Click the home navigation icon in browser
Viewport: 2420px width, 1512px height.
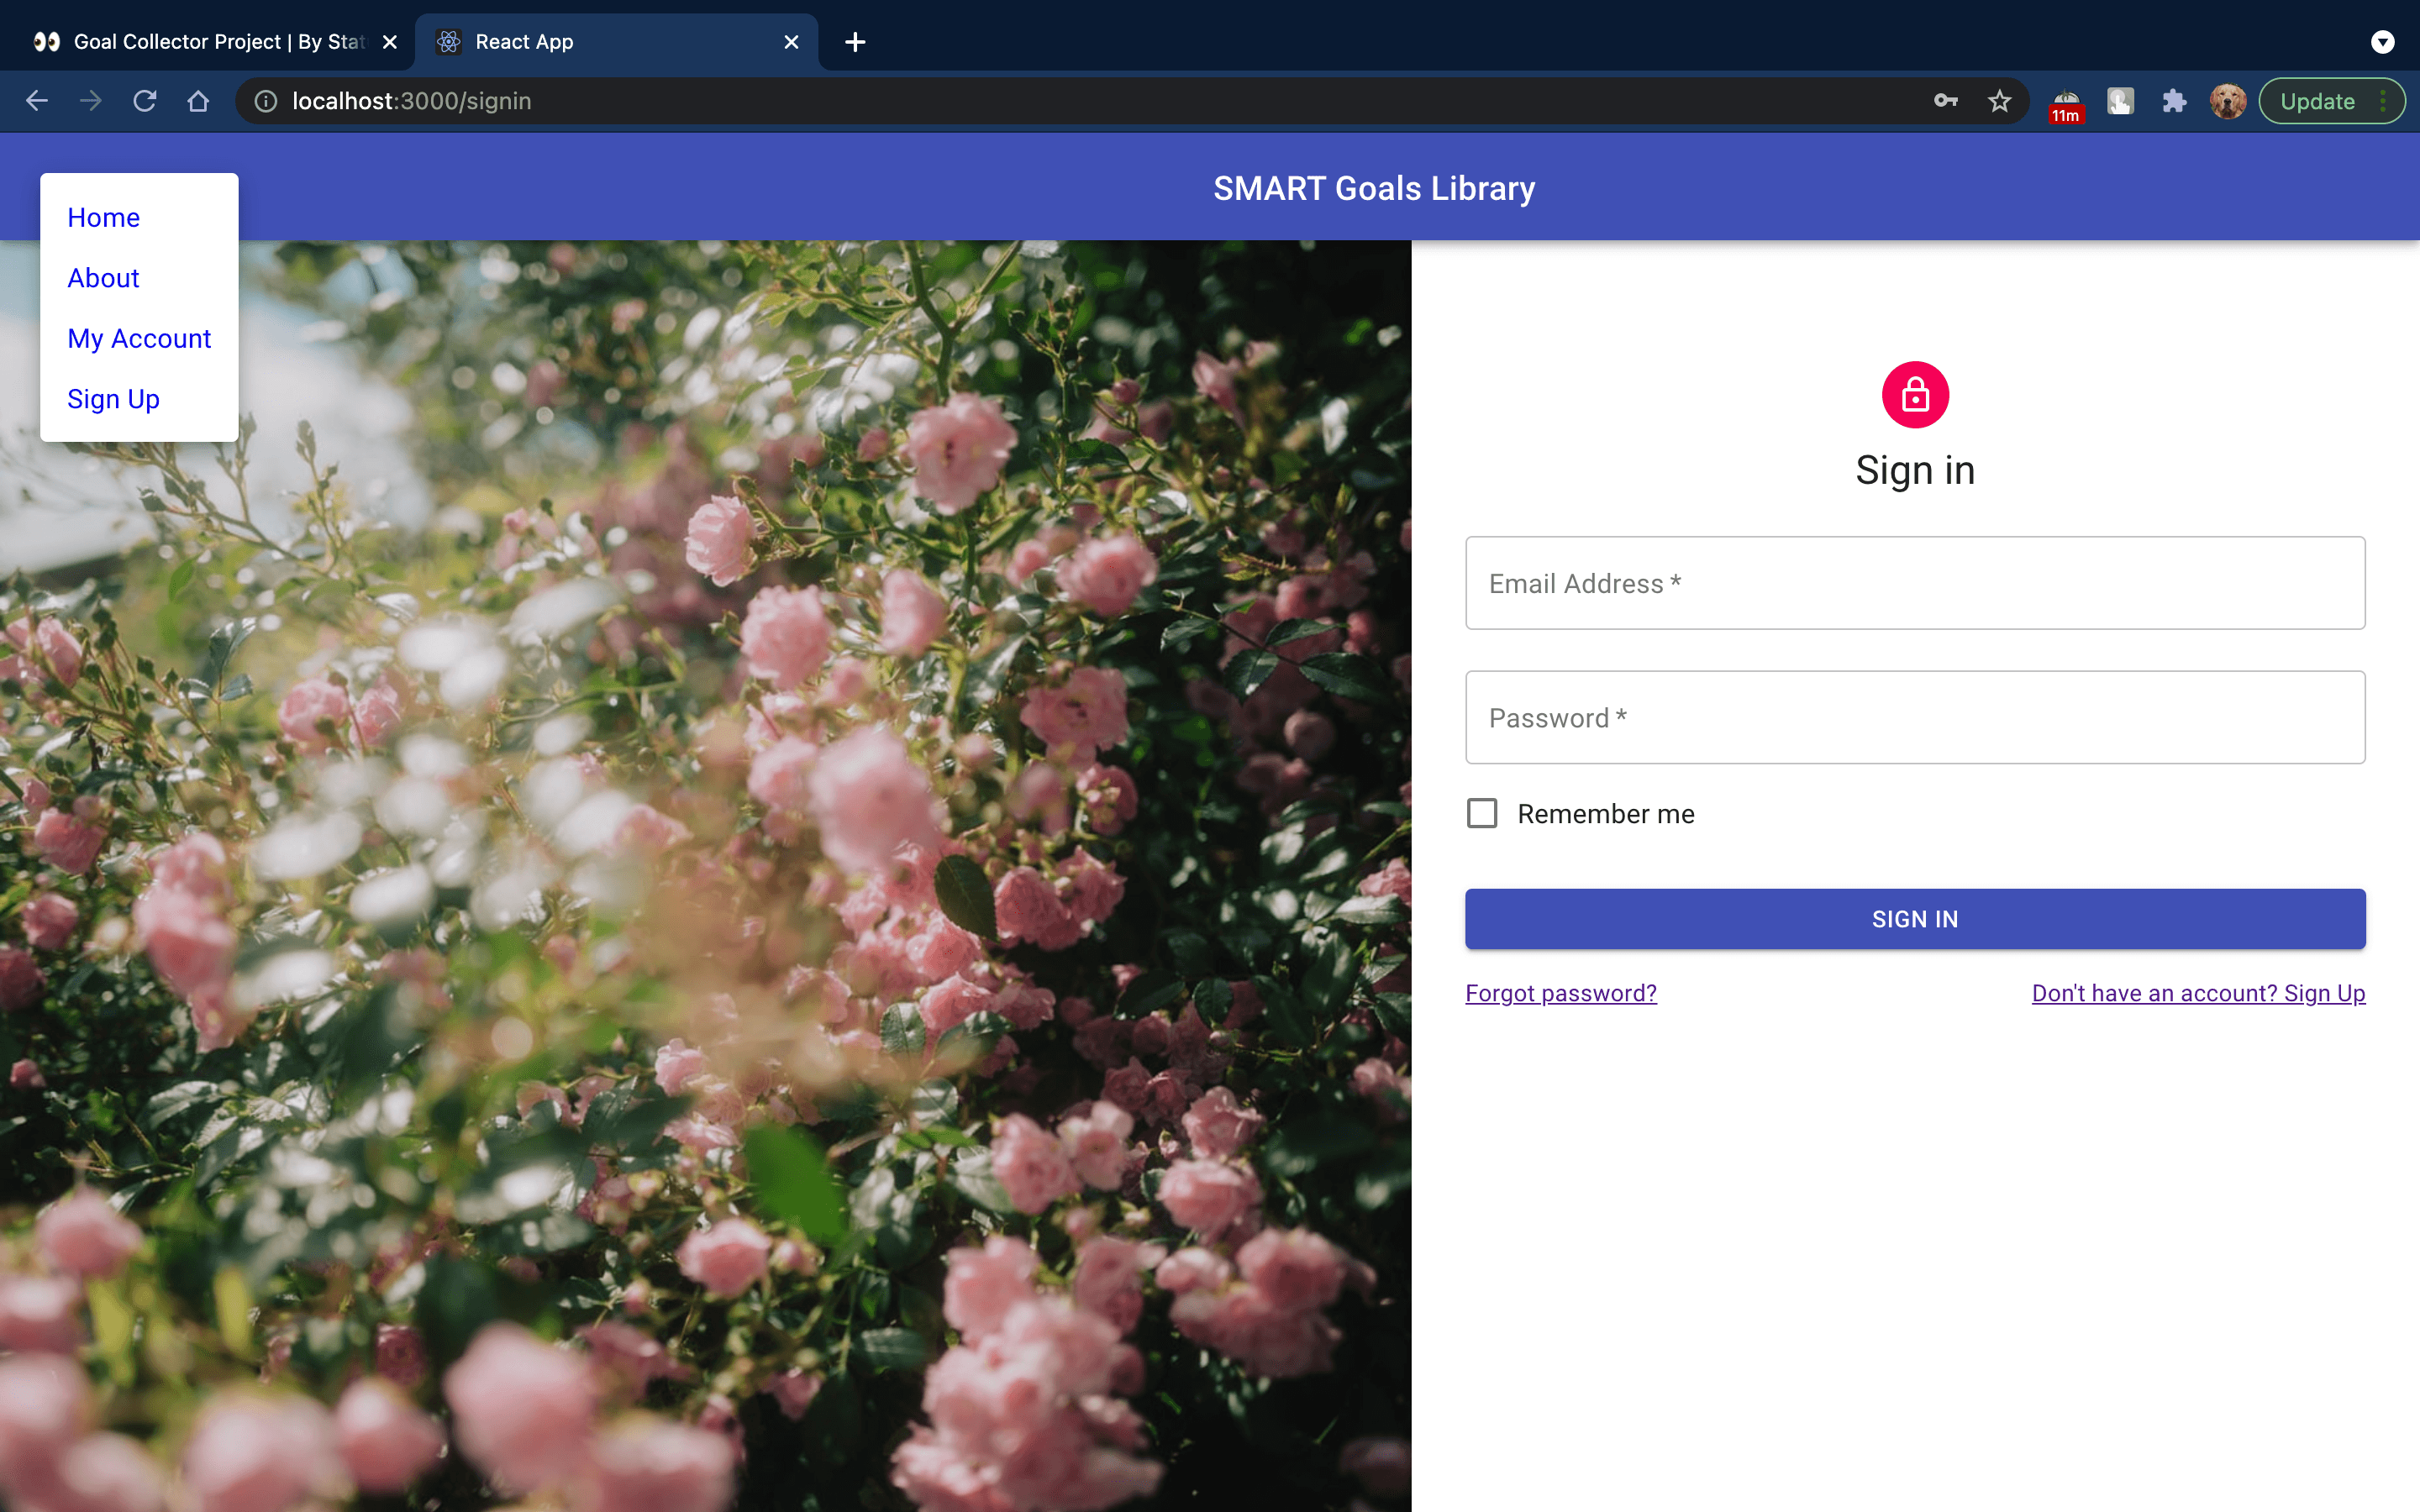(197, 101)
